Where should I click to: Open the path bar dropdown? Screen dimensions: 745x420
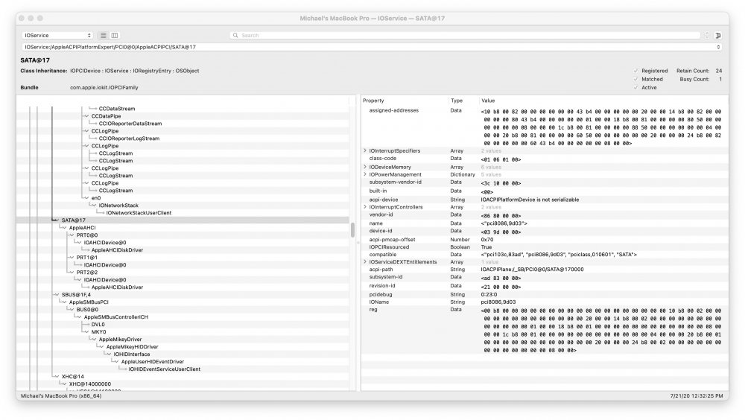pyautogui.click(x=718, y=47)
